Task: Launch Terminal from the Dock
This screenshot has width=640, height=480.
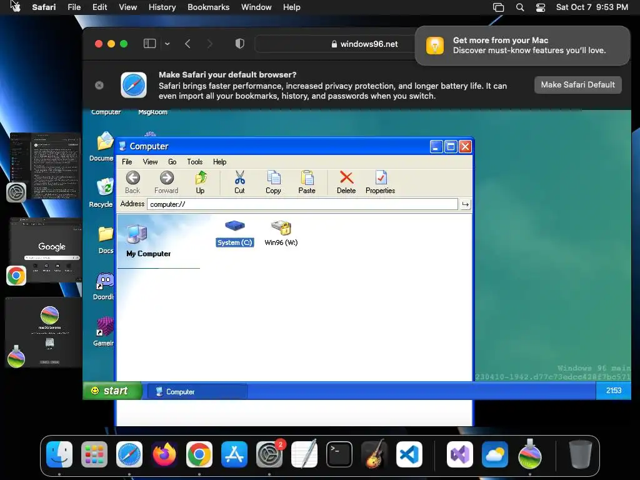Action: 339,454
